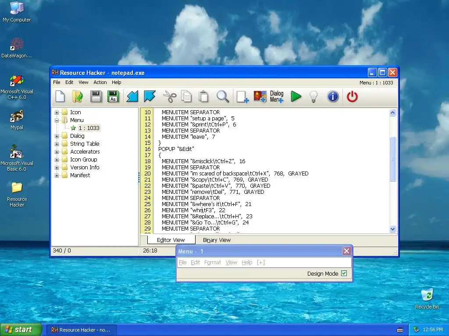Click the red power Exit icon
Viewport: 449px width, 336px height.
(x=352, y=96)
